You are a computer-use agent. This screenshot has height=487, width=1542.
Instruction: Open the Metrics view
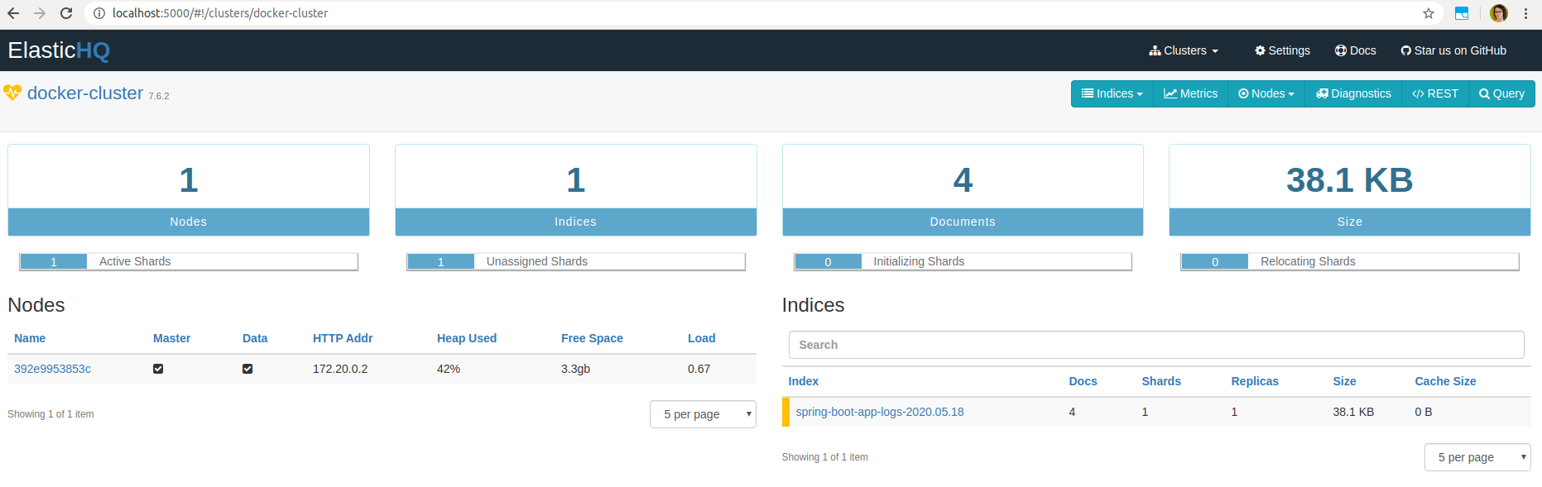tap(1191, 93)
